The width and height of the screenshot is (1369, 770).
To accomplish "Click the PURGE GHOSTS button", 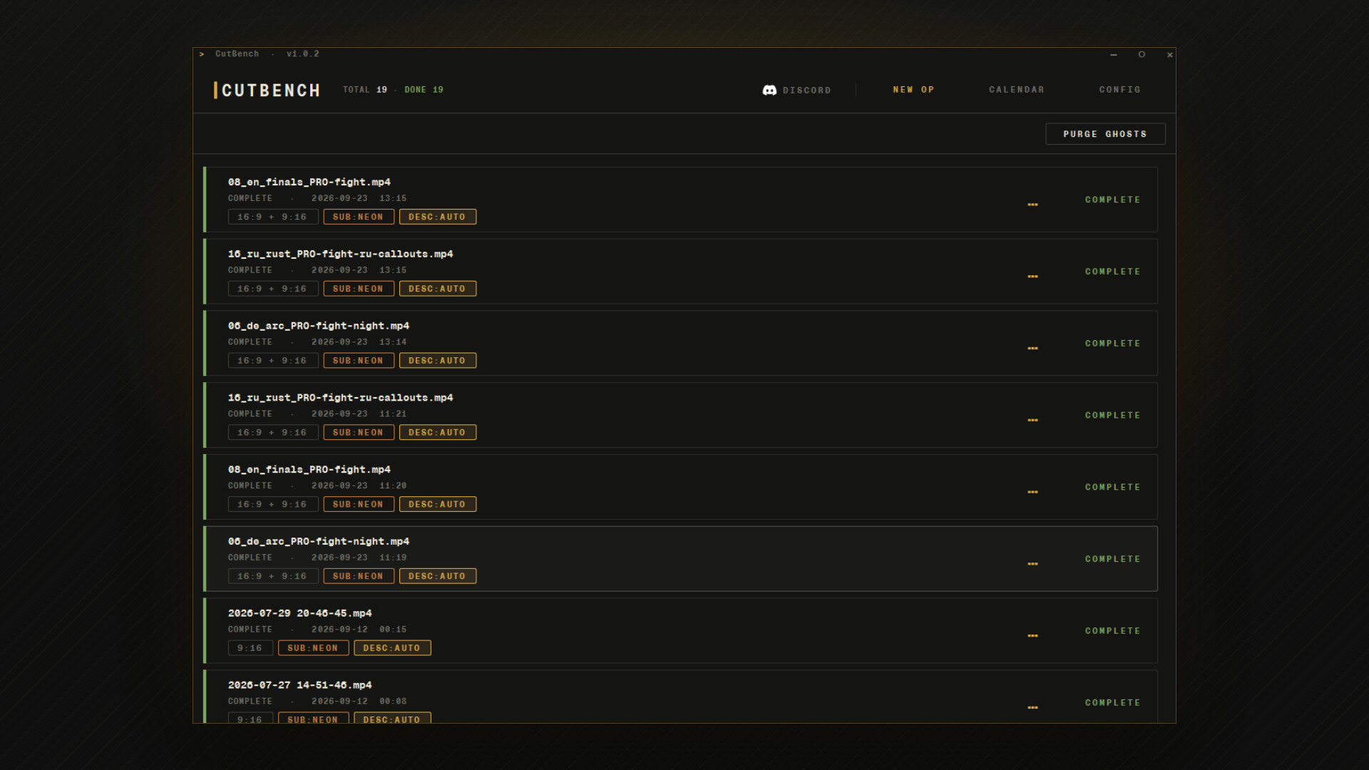I will (x=1105, y=134).
